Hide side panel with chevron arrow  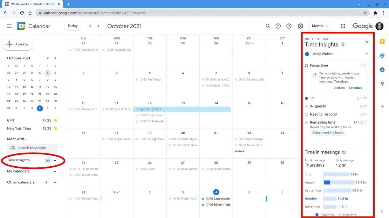[x=382, y=211]
